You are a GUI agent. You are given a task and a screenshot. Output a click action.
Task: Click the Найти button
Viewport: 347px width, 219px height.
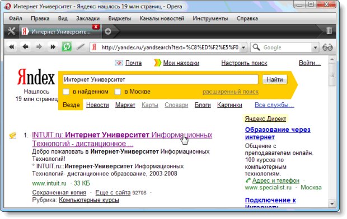[275, 79]
